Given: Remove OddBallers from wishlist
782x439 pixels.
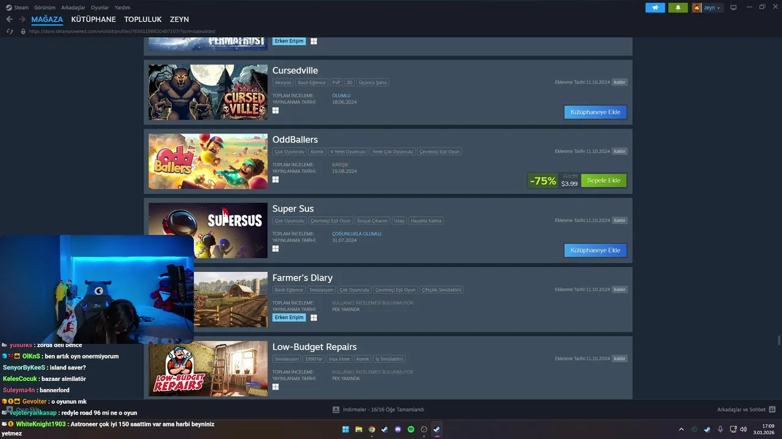Looking at the screenshot, I should [619, 151].
